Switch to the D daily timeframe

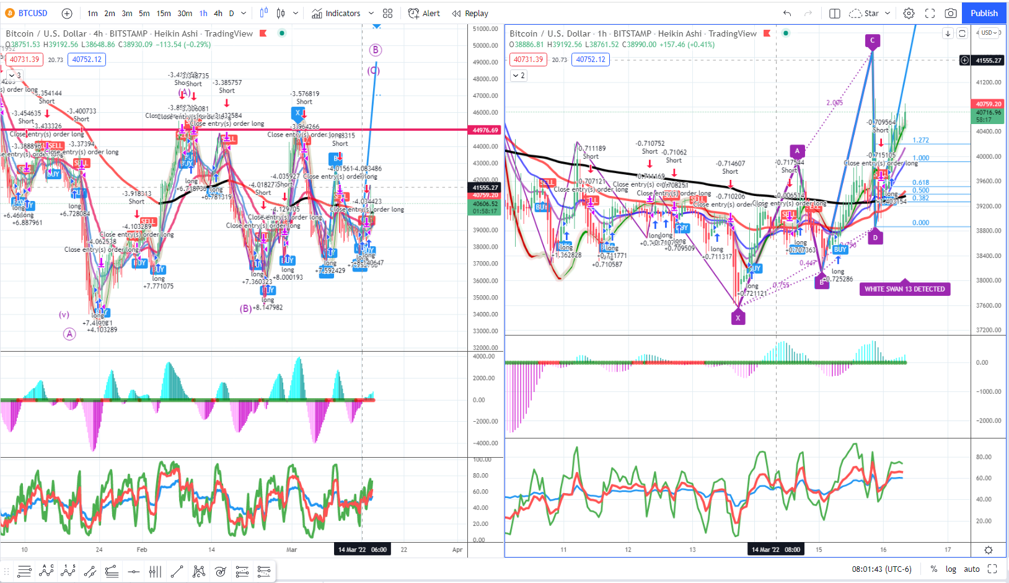(x=232, y=13)
